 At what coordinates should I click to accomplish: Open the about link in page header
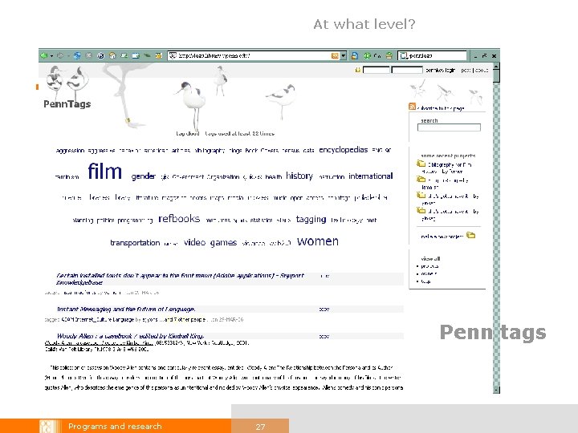coord(482,70)
